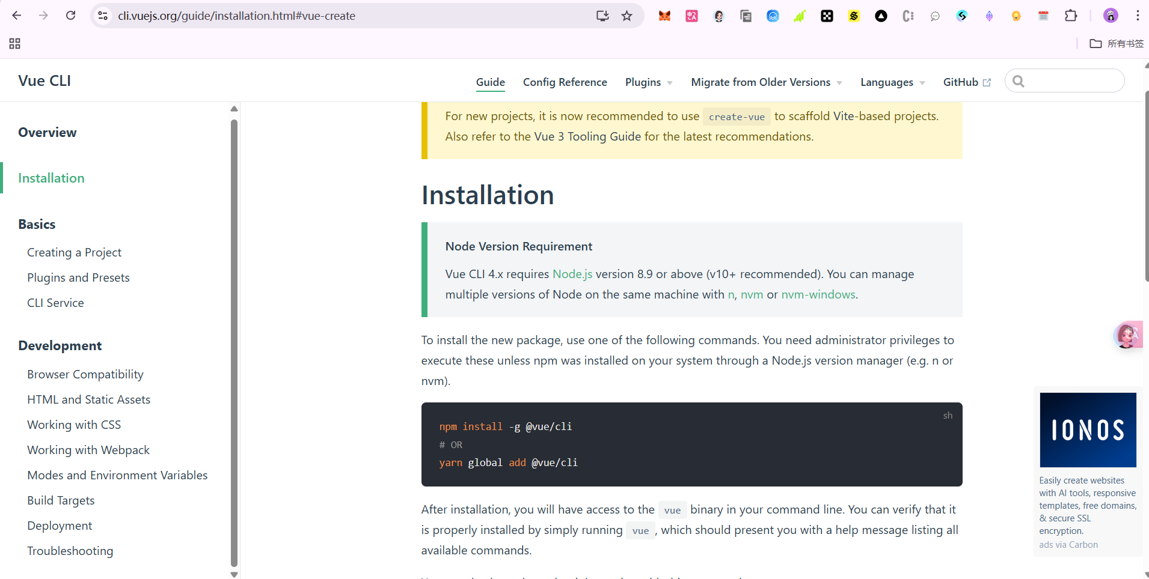Expand the Plugins dropdown menu

point(649,82)
